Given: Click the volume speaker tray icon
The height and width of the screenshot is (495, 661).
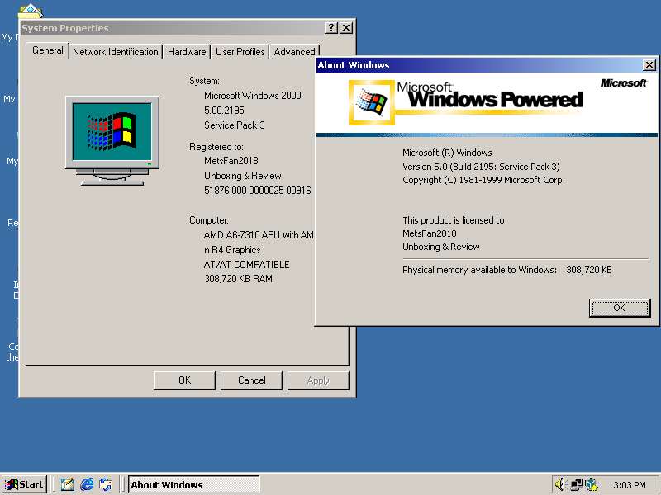Looking at the screenshot, I should point(561,484).
